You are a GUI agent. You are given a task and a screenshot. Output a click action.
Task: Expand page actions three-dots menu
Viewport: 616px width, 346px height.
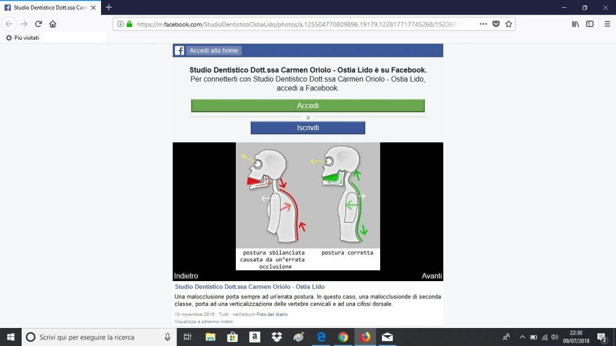(x=483, y=24)
